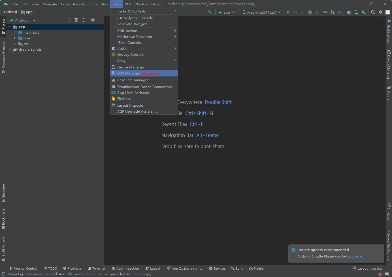The height and width of the screenshot is (277, 392).
Task: Click Sync Project with Gradle Files icon
Action: click(349, 12)
